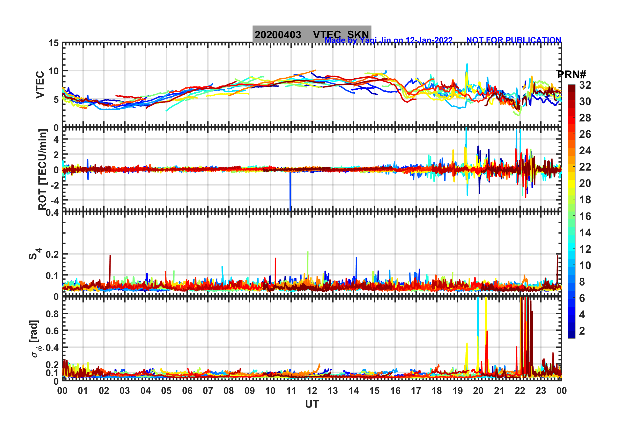Viewport: 624px width, 423px height.
Task: Click the '-4' tick on the ROT axis
Action: click(55, 200)
